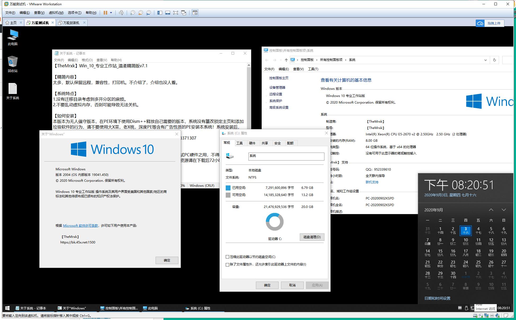Click the Take Snapshot clock icon
The height and width of the screenshot is (320, 516).
click(133, 13)
